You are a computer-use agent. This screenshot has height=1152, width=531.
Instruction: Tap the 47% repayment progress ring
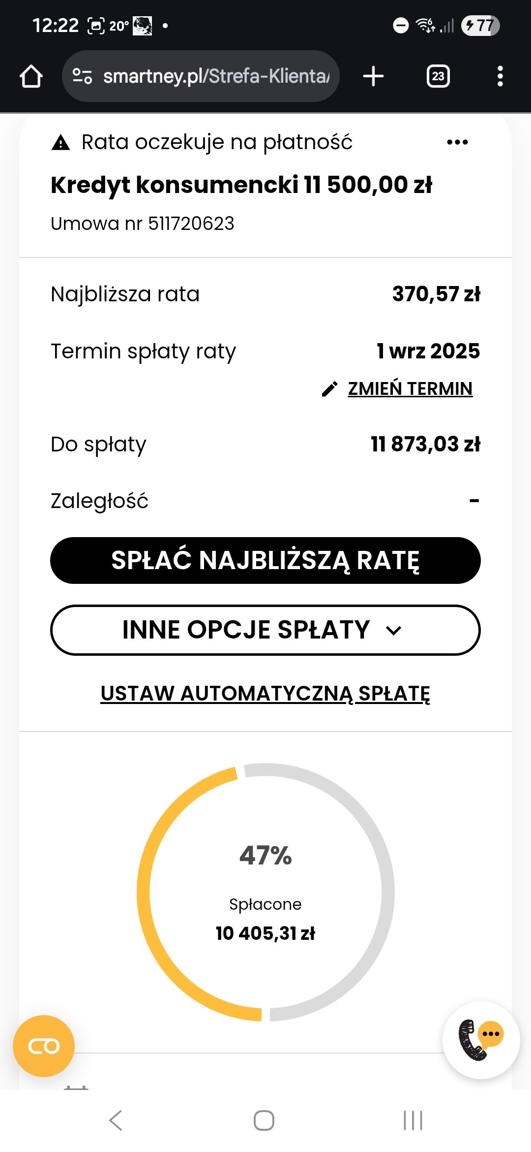pos(265,892)
